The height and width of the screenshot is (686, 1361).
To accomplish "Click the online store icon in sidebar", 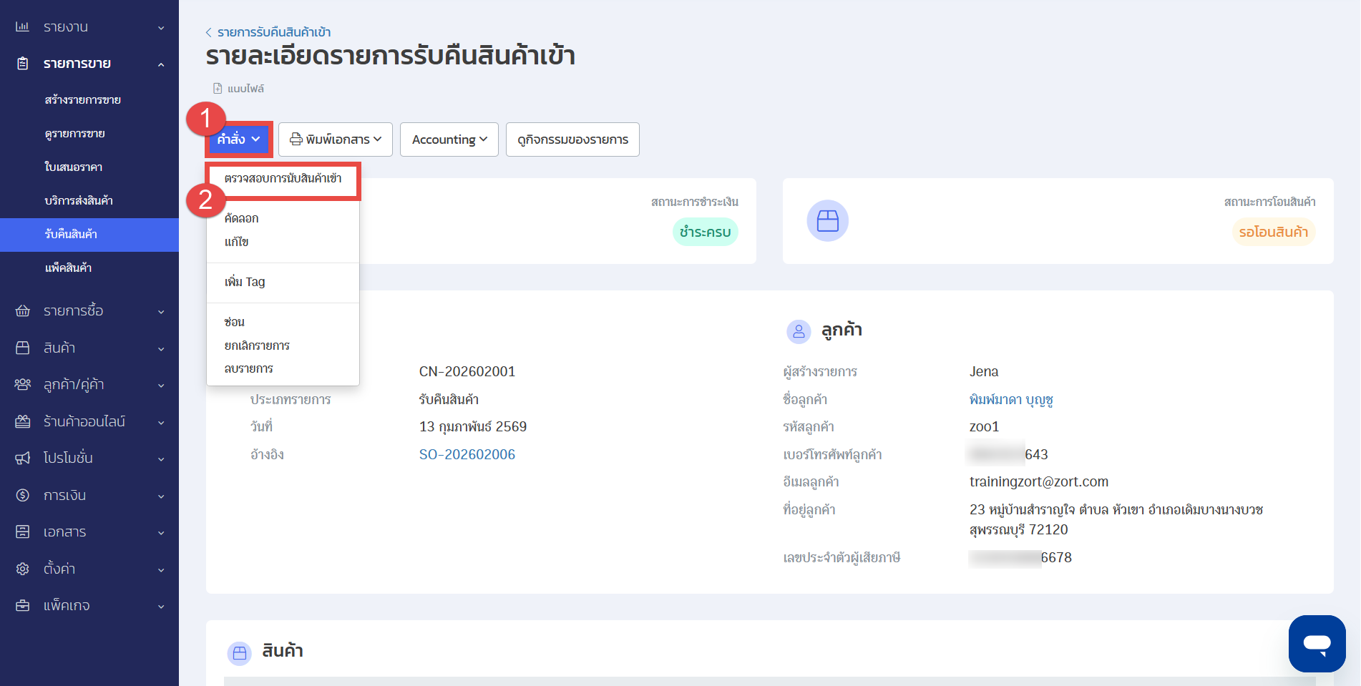I will (22, 421).
